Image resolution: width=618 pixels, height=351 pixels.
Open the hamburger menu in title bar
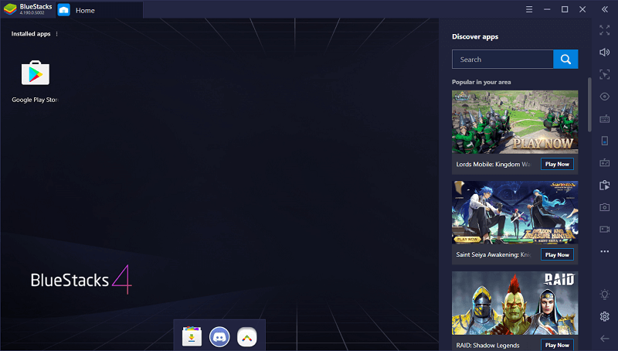[x=529, y=9]
